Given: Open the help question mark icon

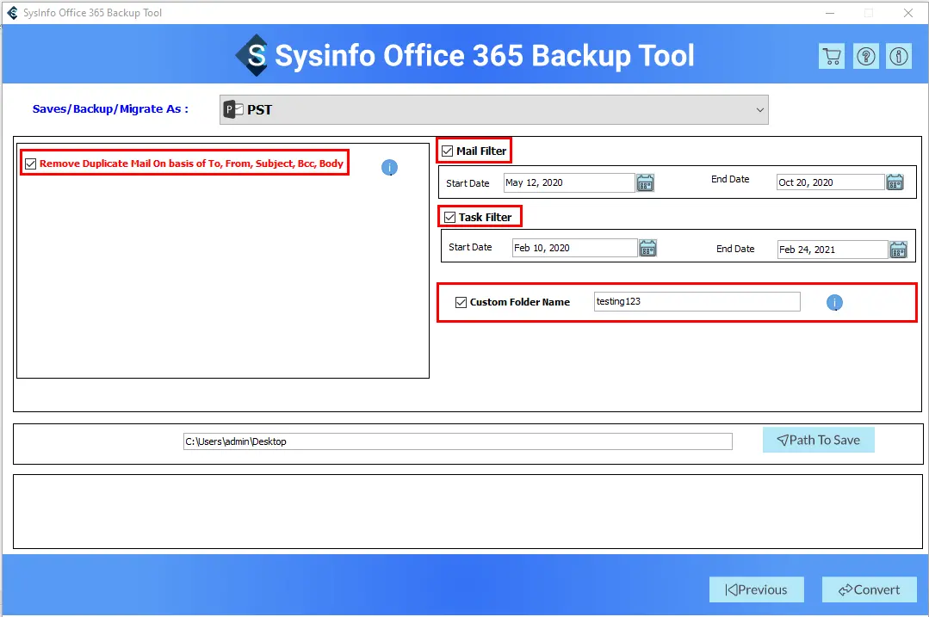Looking at the screenshot, I should pyautogui.click(x=865, y=56).
